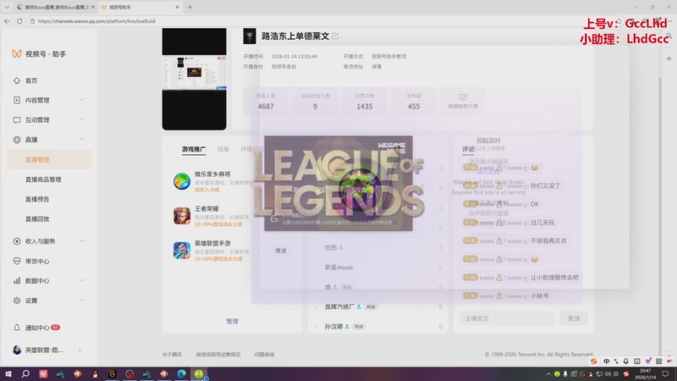Open Windows taskbar search
Screen dimensions: 677x381
tap(25, 373)
